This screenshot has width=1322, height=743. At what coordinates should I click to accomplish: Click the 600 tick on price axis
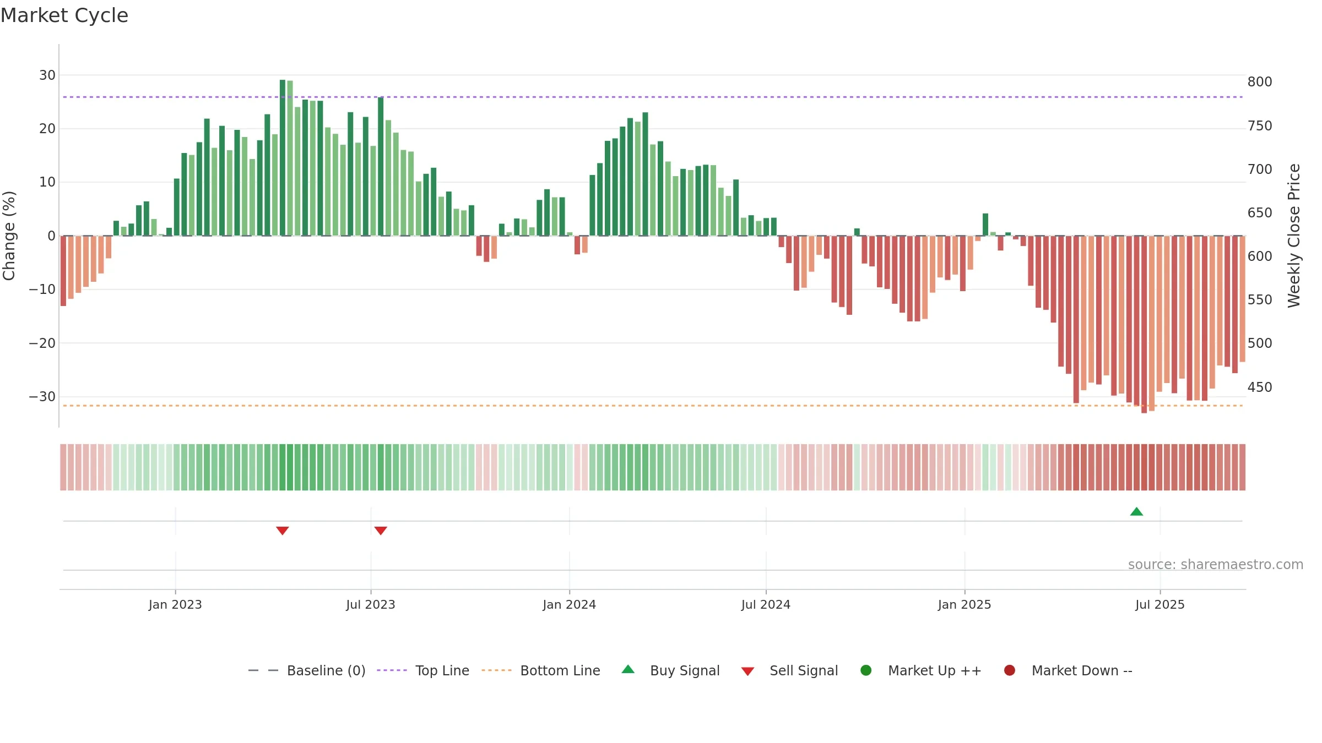pos(1260,256)
